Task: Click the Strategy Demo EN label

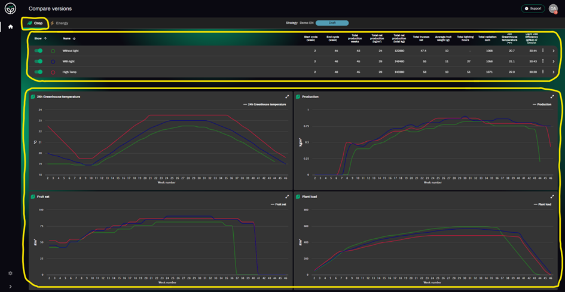Action: (300, 23)
